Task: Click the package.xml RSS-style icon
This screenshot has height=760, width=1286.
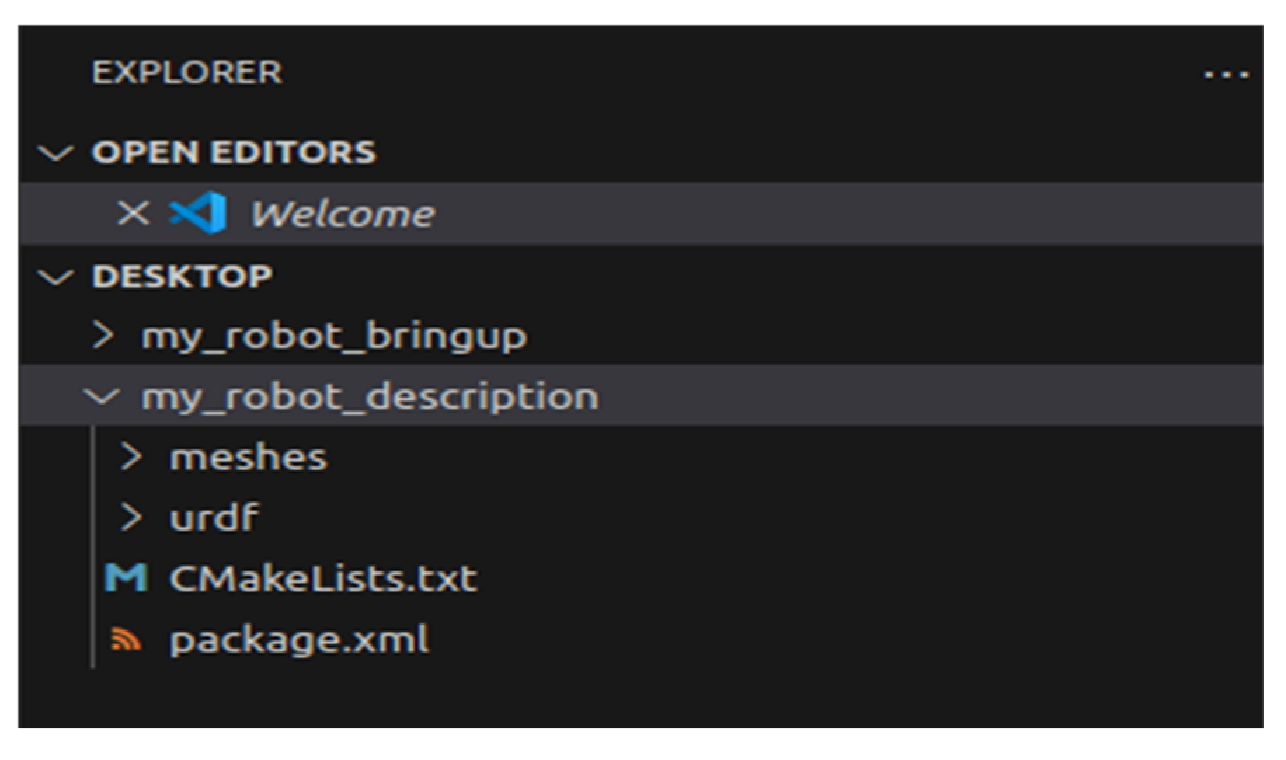Action: pos(126,639)
